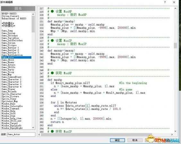
Task: Click line 249 def maxhp in code
Action: click(x=55, y=80)
